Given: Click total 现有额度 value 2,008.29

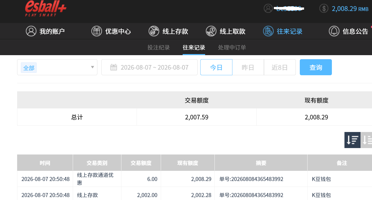Looking at the screenshot, I should click(316, 117).
